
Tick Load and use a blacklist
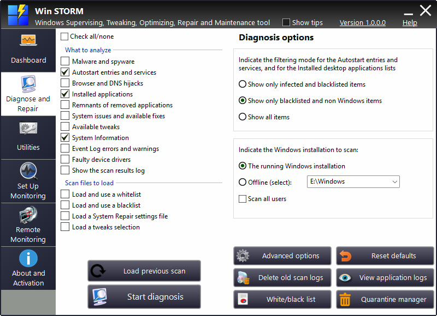tap(65, 205)
